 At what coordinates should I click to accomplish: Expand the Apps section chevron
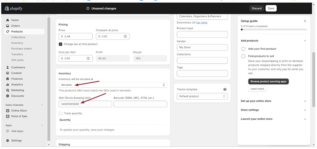tap(42, 125)
